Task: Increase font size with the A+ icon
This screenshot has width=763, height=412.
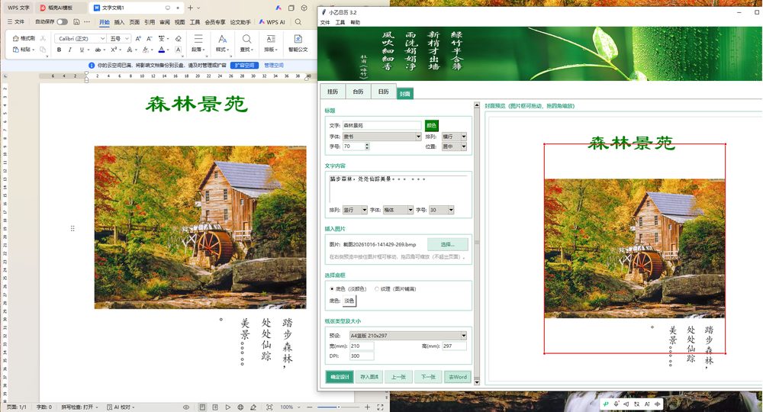Action: 138,38
